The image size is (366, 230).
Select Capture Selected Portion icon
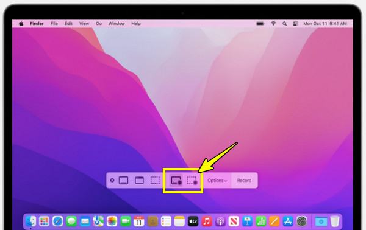155,181
